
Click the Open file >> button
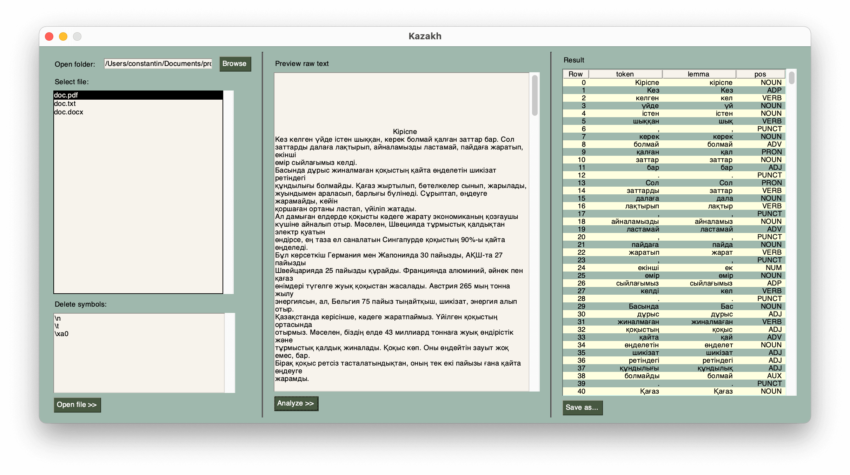coord(77,405)
